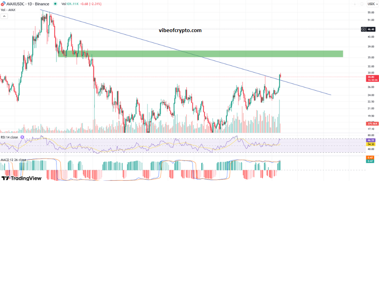Select the RSI 14 close indicator label
The image size is (379, 306).
pos(9,137)
